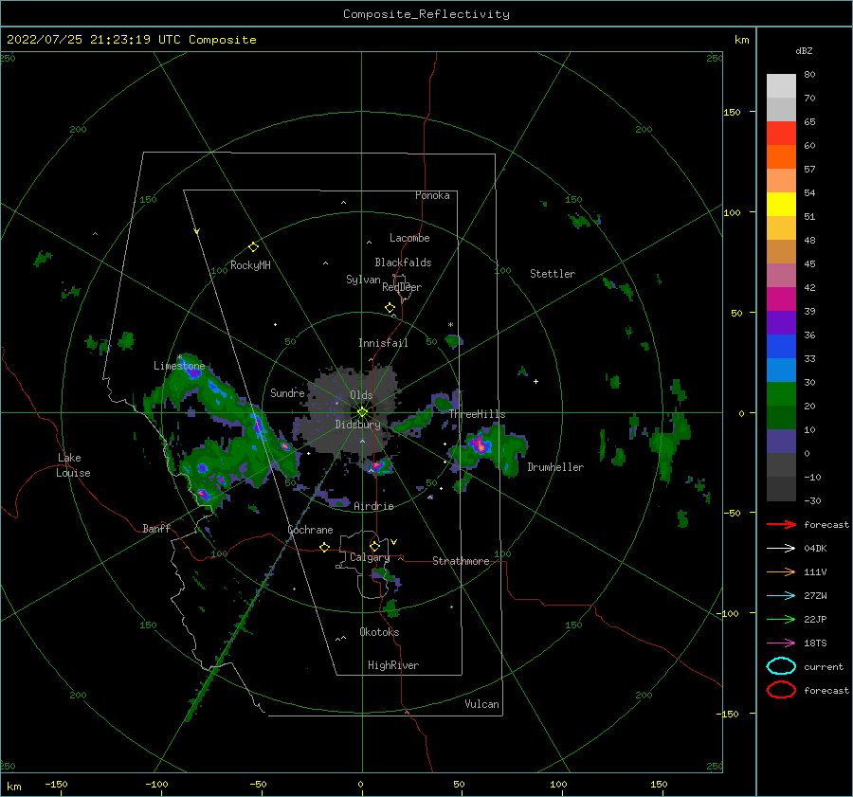Click the radar site diamond between Olds and Didsbury

pyautogui.click(x=362, y=412)
